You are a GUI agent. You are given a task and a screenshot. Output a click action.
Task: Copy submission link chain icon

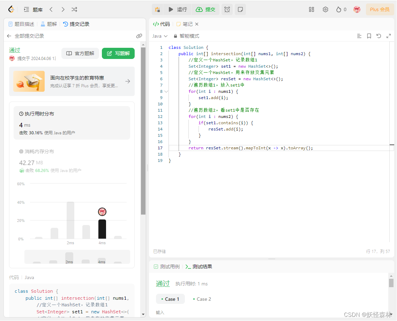(139, 36)
